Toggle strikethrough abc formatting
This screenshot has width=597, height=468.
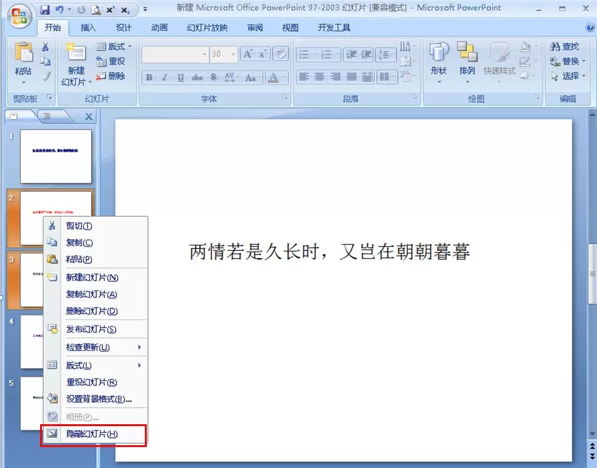(x=197, y=77)
